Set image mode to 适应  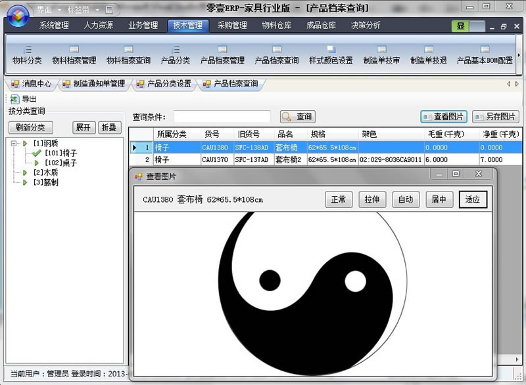click(x=473, y=199)
